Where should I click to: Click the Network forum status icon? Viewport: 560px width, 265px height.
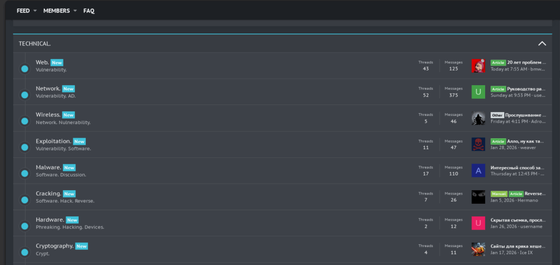point(25,95)
